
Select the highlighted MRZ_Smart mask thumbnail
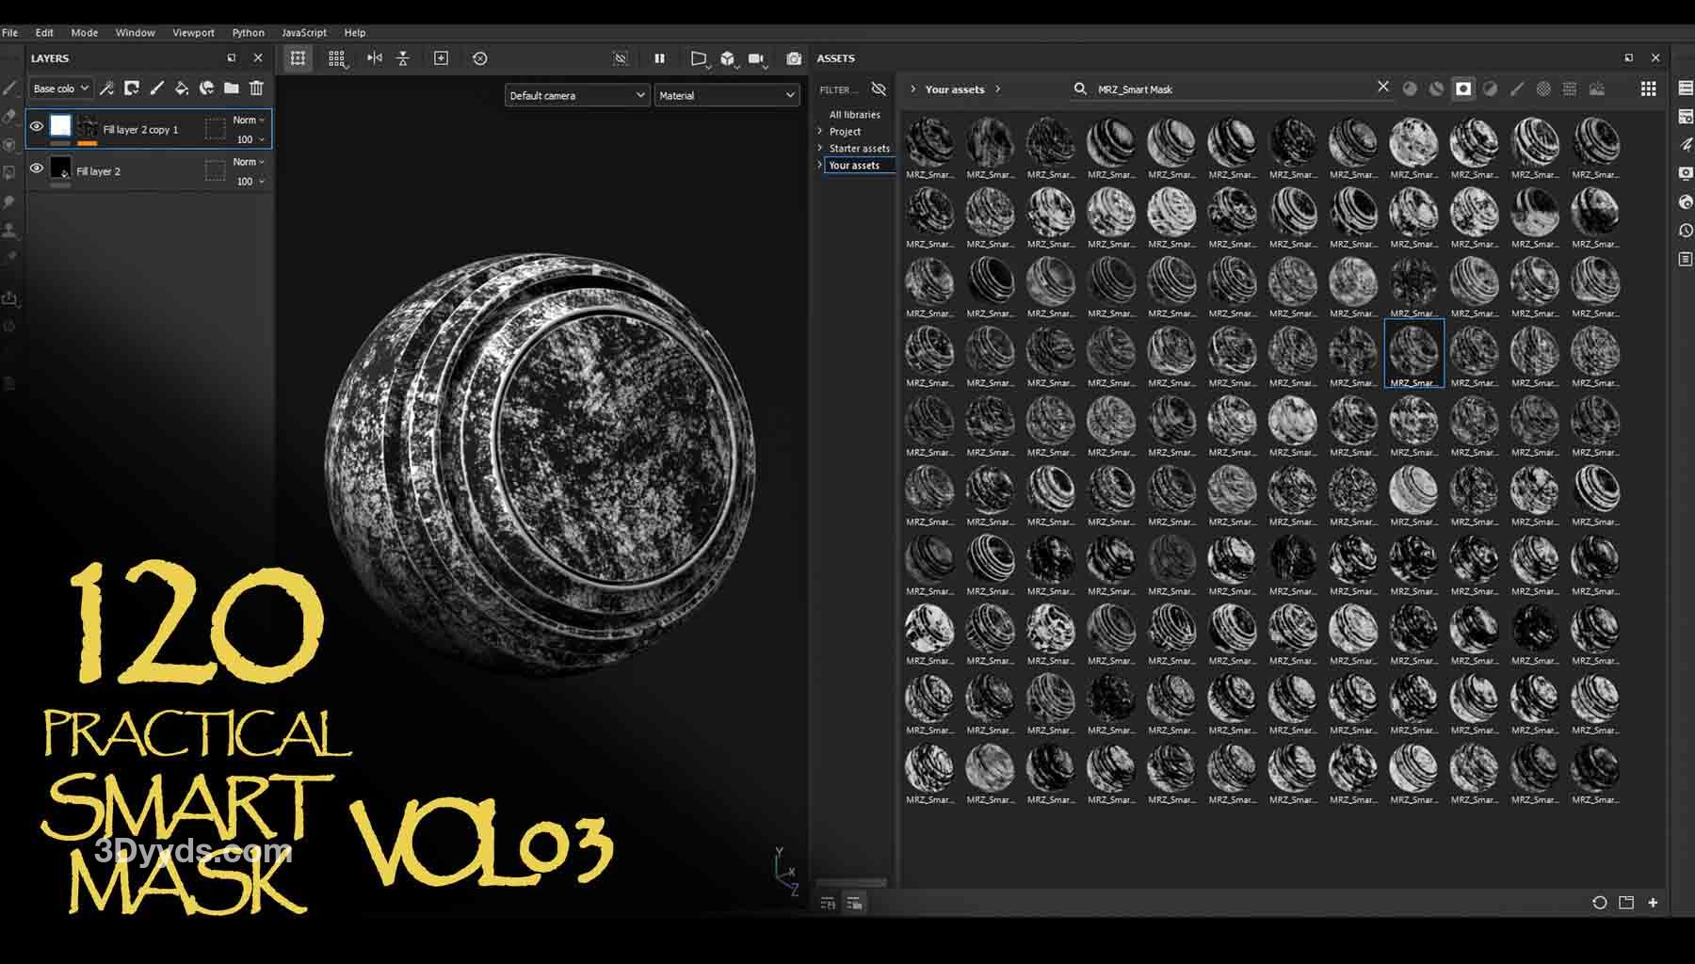point(1413,352)
